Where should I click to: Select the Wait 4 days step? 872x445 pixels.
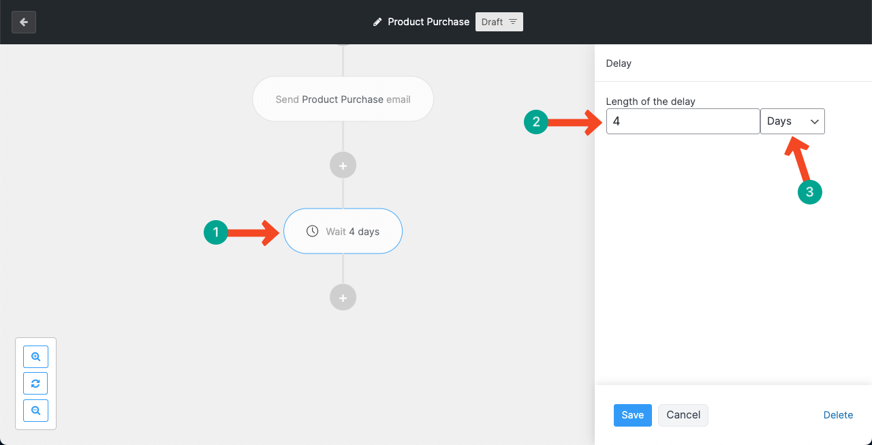pos(343,232)
